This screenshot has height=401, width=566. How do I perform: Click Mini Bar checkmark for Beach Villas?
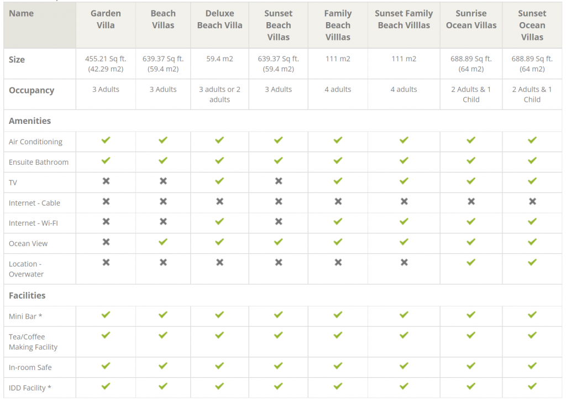pyautogui.click(x=163, y=315)
